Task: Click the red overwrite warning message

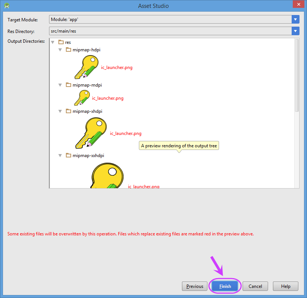Action: point(131,234)
